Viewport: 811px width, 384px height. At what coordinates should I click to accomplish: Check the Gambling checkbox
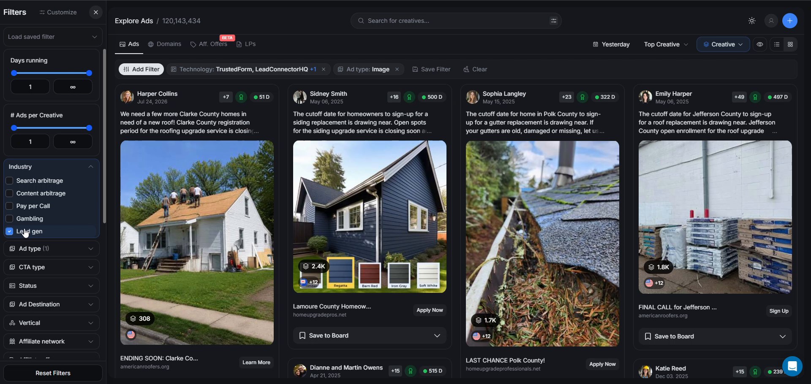pos(9,219)
